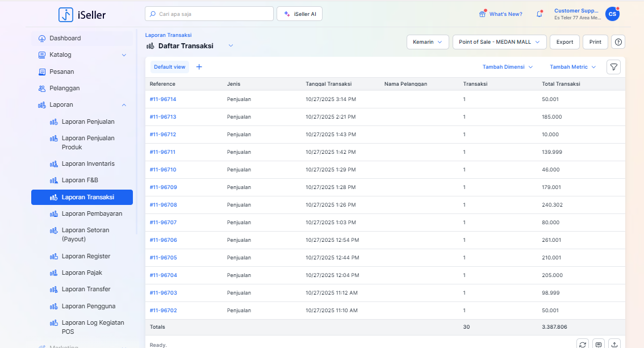Click the notification bell icon
Image resolution: width=644 pixels, height=348 pixels.
pyautogui.click(x=539, y=14)
